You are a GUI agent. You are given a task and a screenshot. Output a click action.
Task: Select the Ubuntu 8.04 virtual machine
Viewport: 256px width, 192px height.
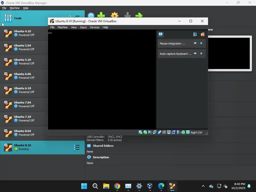[24, 133]
